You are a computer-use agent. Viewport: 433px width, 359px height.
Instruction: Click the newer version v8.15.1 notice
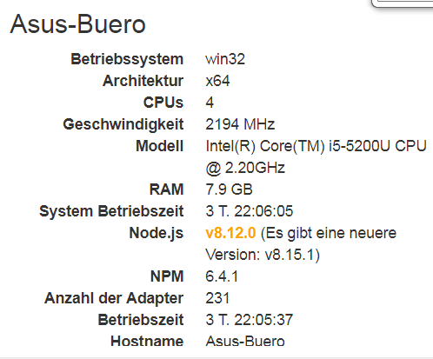coord(301,244)
